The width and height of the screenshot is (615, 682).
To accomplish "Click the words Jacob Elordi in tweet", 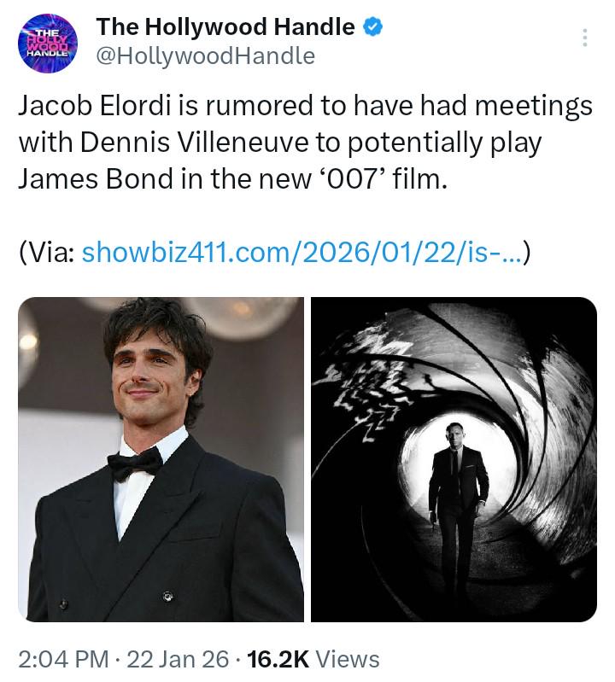I will (94, 106).
